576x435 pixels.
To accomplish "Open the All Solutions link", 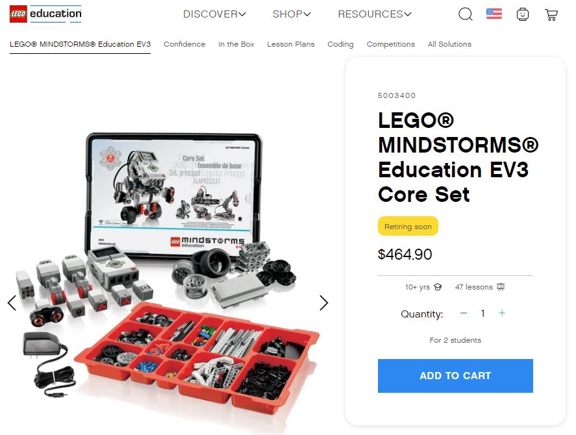I will tap(449, 44).
